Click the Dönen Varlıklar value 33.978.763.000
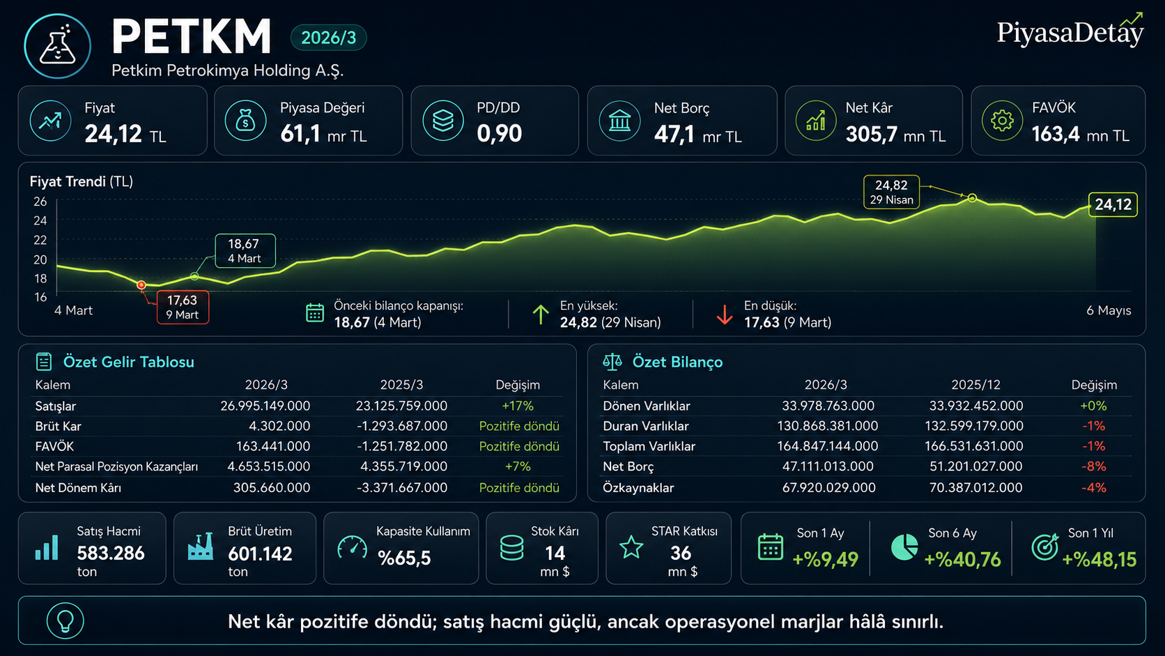The width and height of the screenshot is (1165, 656). [828, 406]
